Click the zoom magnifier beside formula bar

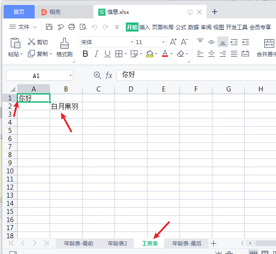click(97, 75)
